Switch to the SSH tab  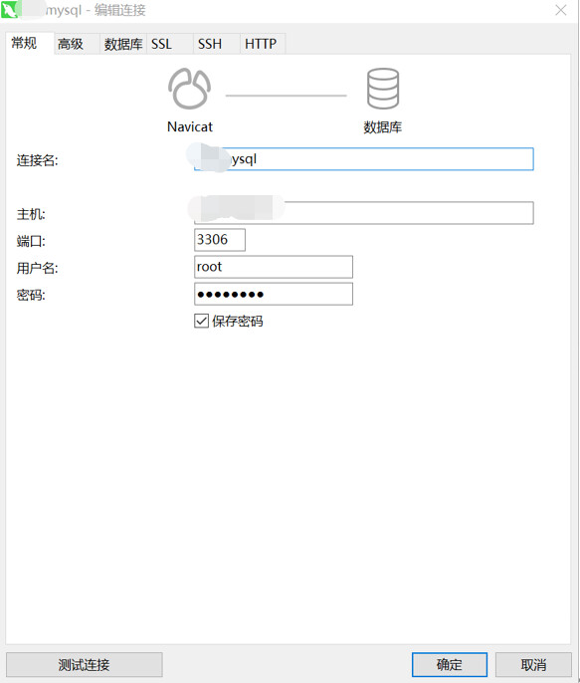pyautogui.click(x=216, y=44)
